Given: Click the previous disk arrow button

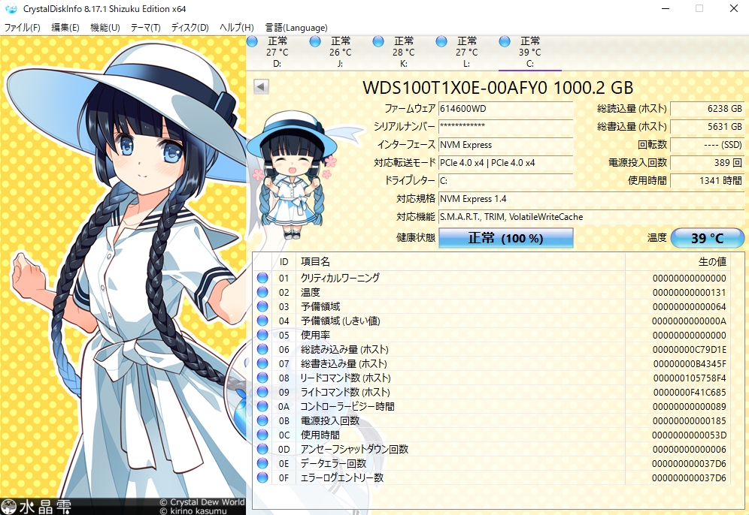Looking at the screenshot, I should [x=261, y=87].
